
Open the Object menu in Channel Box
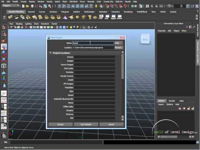point(176,31)
